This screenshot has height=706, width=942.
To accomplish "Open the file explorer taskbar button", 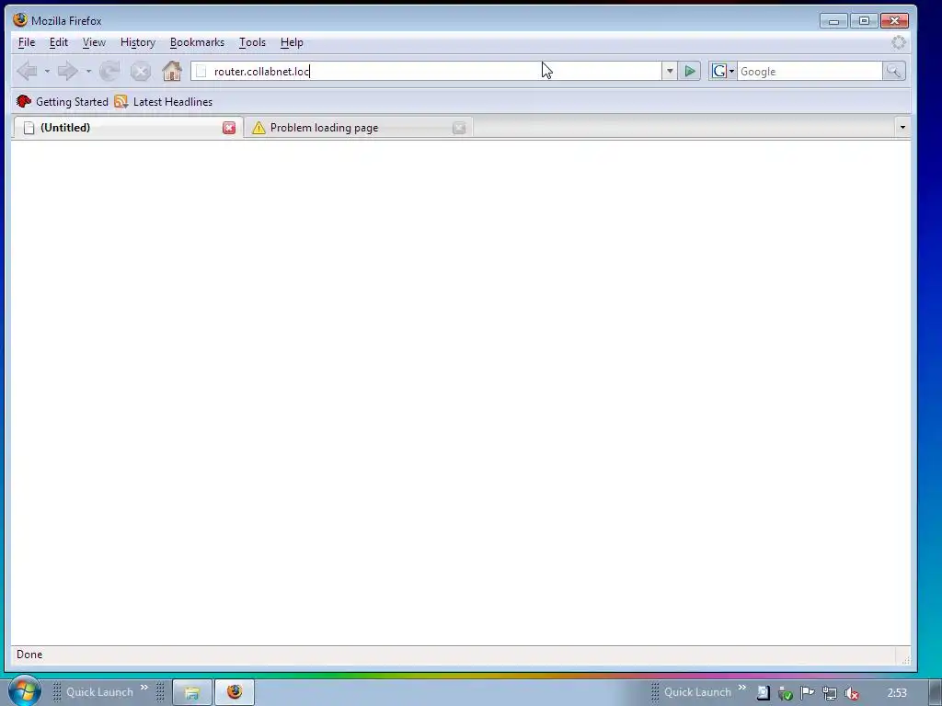I will [192, 693].
